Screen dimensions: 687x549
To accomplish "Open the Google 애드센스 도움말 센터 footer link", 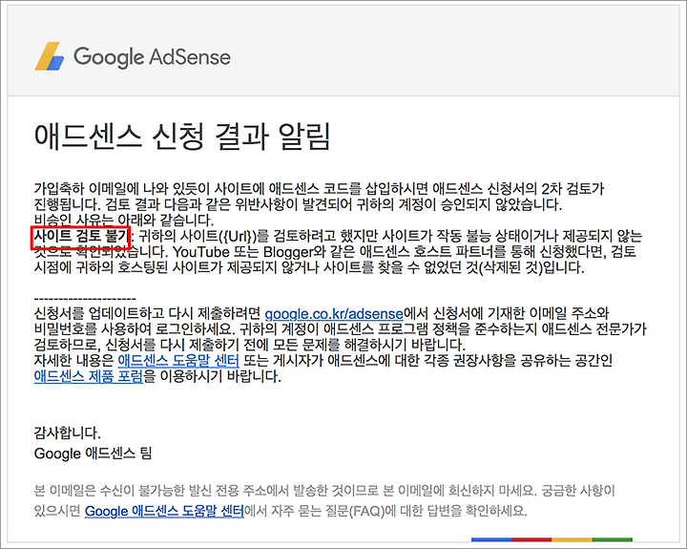I will [164, 511].
